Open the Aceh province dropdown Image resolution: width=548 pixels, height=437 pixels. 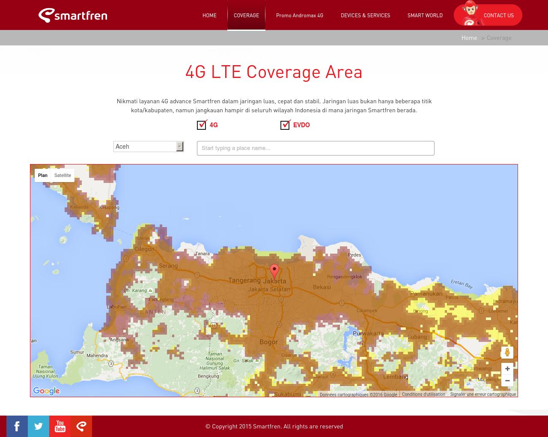click(179, 146)
